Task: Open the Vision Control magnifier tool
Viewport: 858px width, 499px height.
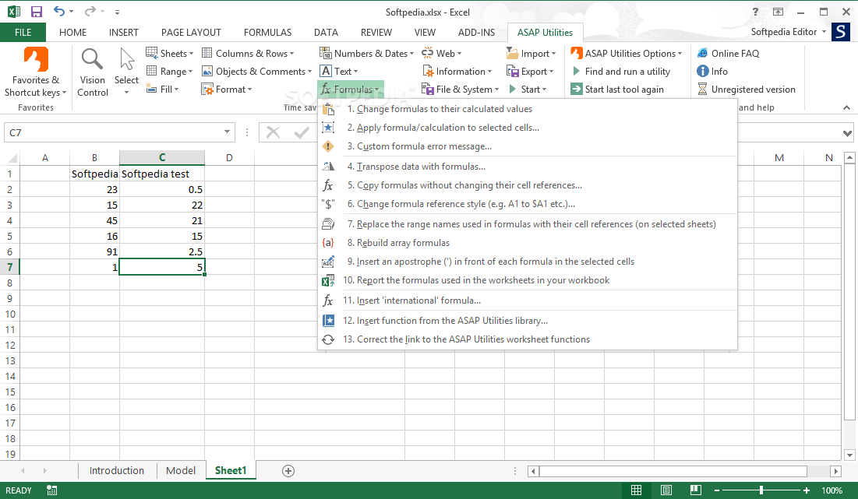Action: [93, 72]
